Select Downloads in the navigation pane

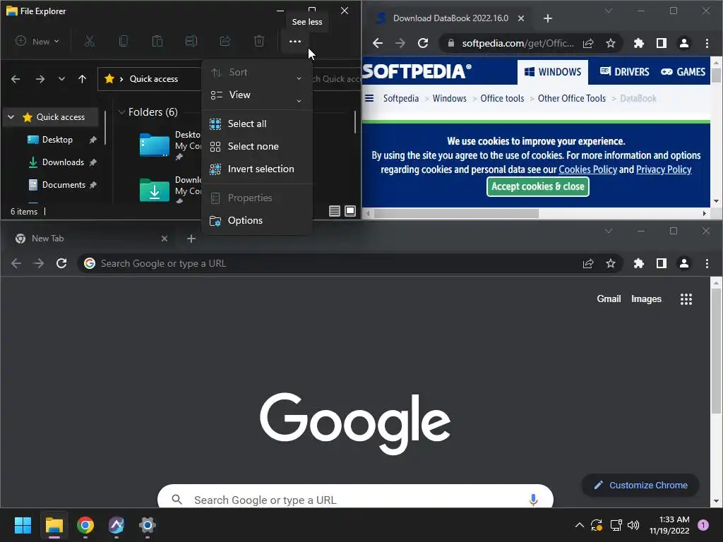63,162
